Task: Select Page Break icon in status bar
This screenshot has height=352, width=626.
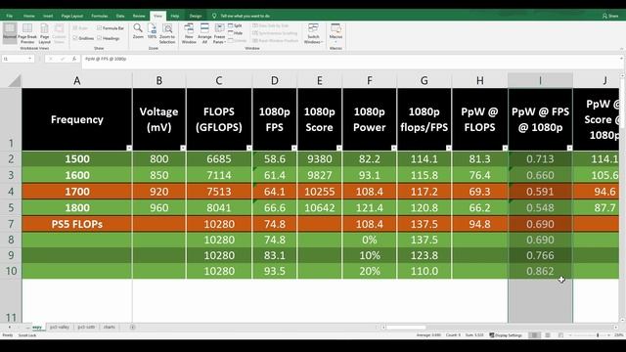Action: (560, 335)
